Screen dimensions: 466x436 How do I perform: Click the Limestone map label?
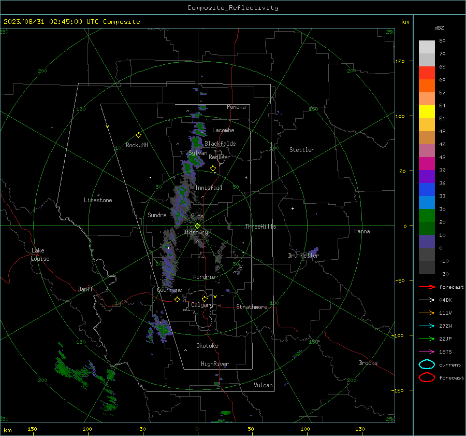98,200
